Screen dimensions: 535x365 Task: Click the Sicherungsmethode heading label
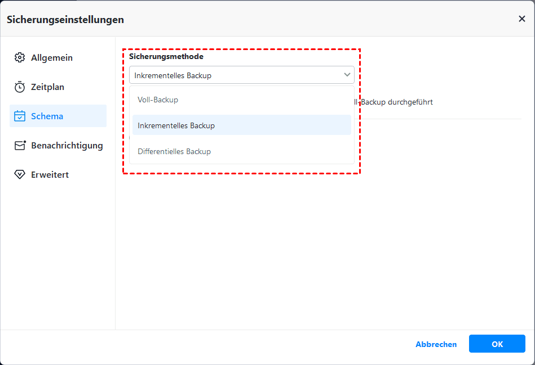click(x=166, y=57)
